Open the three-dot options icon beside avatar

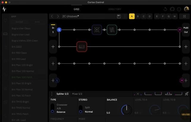click(x=179, y=9)
